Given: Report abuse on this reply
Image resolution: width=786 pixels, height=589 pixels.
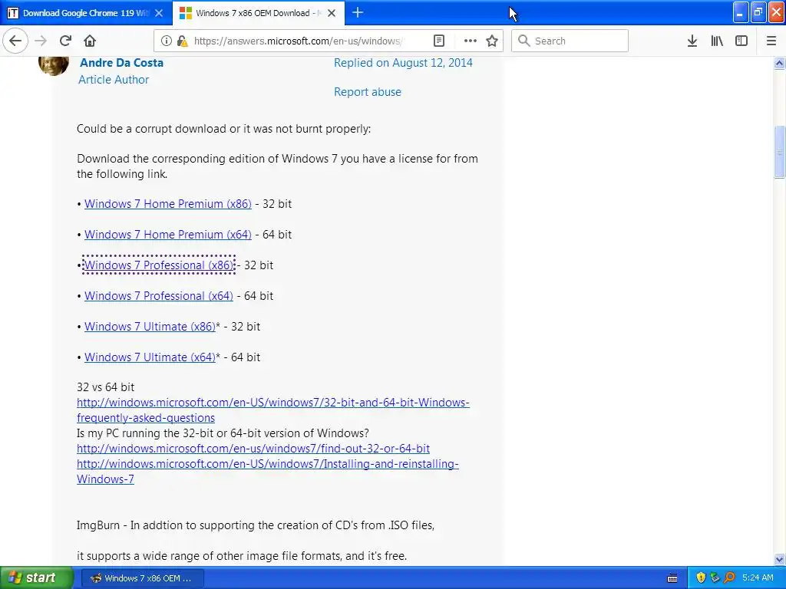Looking at the screenshot, I should (368, 92).
